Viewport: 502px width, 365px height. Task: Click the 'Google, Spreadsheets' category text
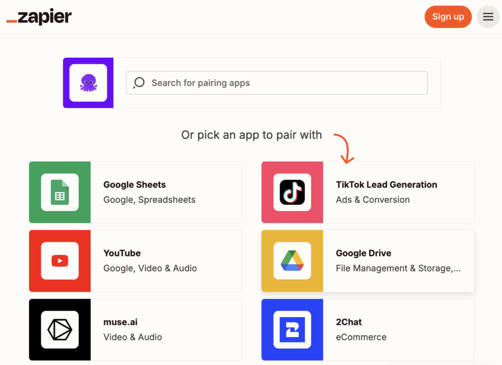(x=149, y=200)
